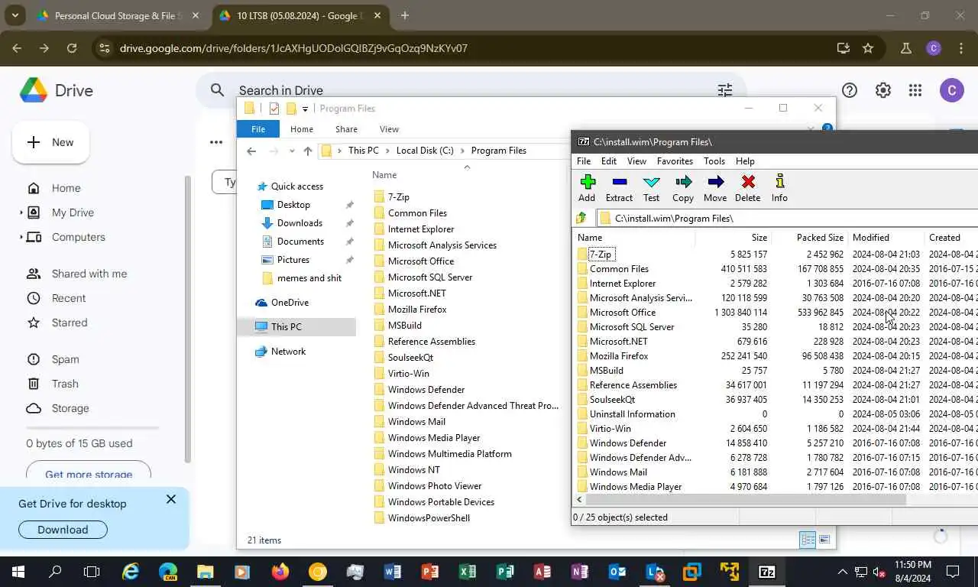Open the 7-Zip File menu
This screenshot has width=978, height=587.
(584, 161)
